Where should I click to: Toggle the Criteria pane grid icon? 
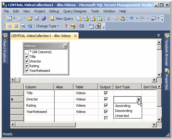[16, 26]
